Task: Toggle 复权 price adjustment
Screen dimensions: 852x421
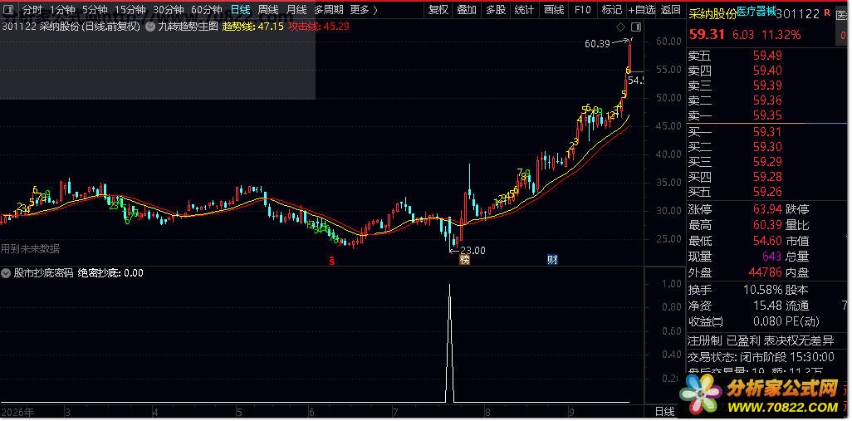Action: tap(438, 10)
